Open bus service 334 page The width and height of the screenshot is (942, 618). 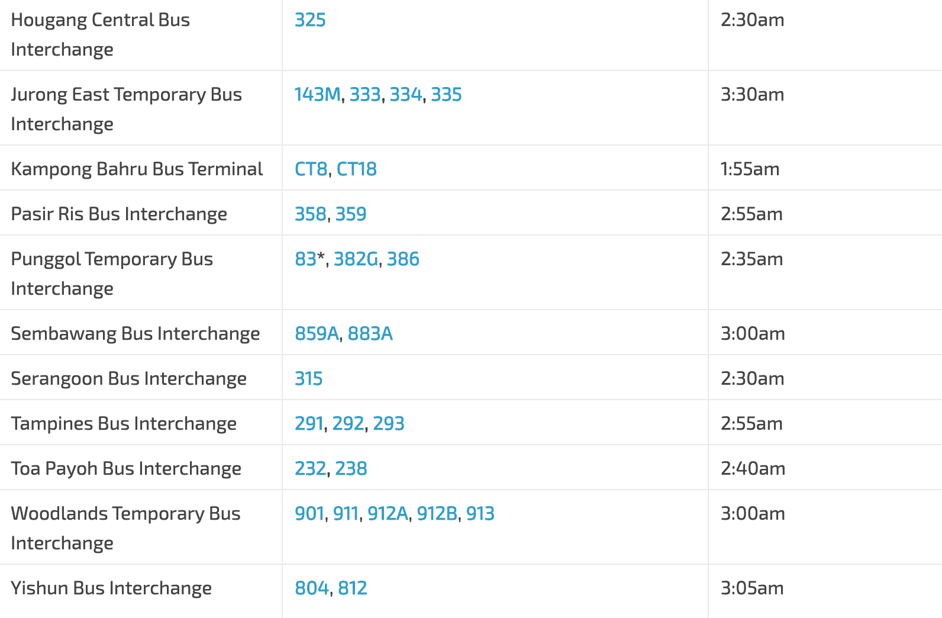[405, 95]
